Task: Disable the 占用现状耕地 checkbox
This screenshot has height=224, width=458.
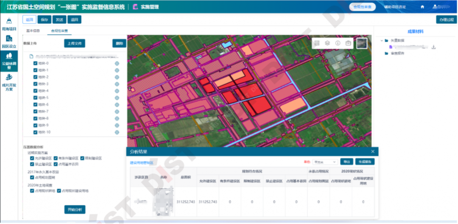Action: tap(32, 191)
